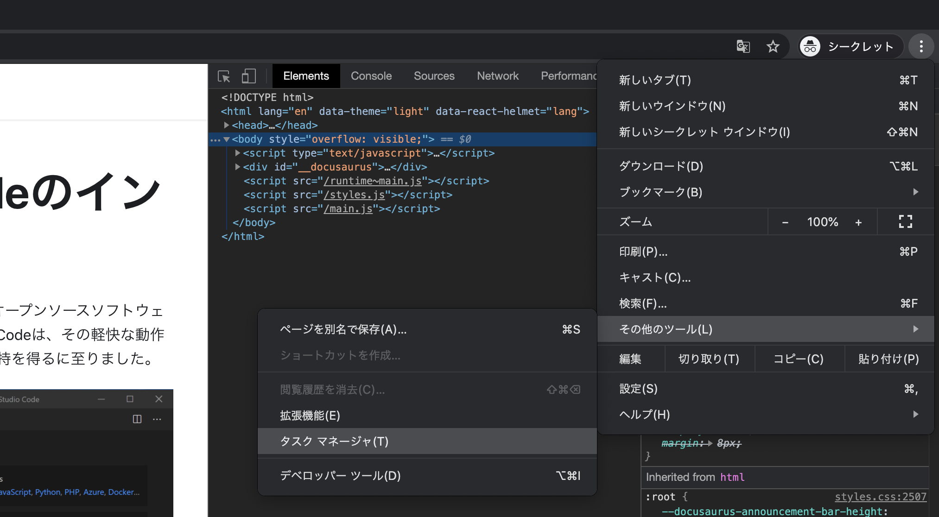Image resolution: width=939 pixels, height=517 pixels.
Task: Click the bookmark star icon
Action: 773,46
